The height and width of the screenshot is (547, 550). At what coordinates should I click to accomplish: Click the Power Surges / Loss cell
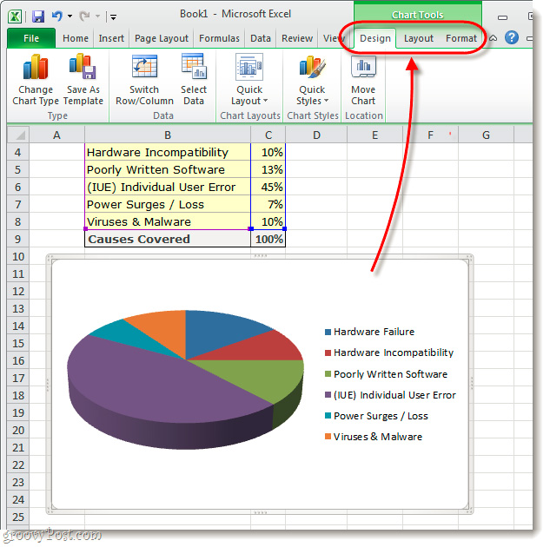click(168, 204)
